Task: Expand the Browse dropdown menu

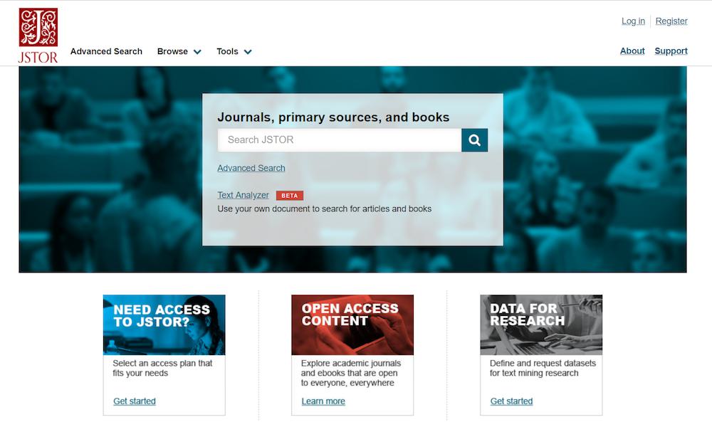Action: tap(179, 51)
